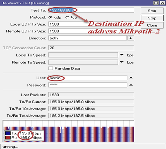Click the Close button

tap(152, 25)
